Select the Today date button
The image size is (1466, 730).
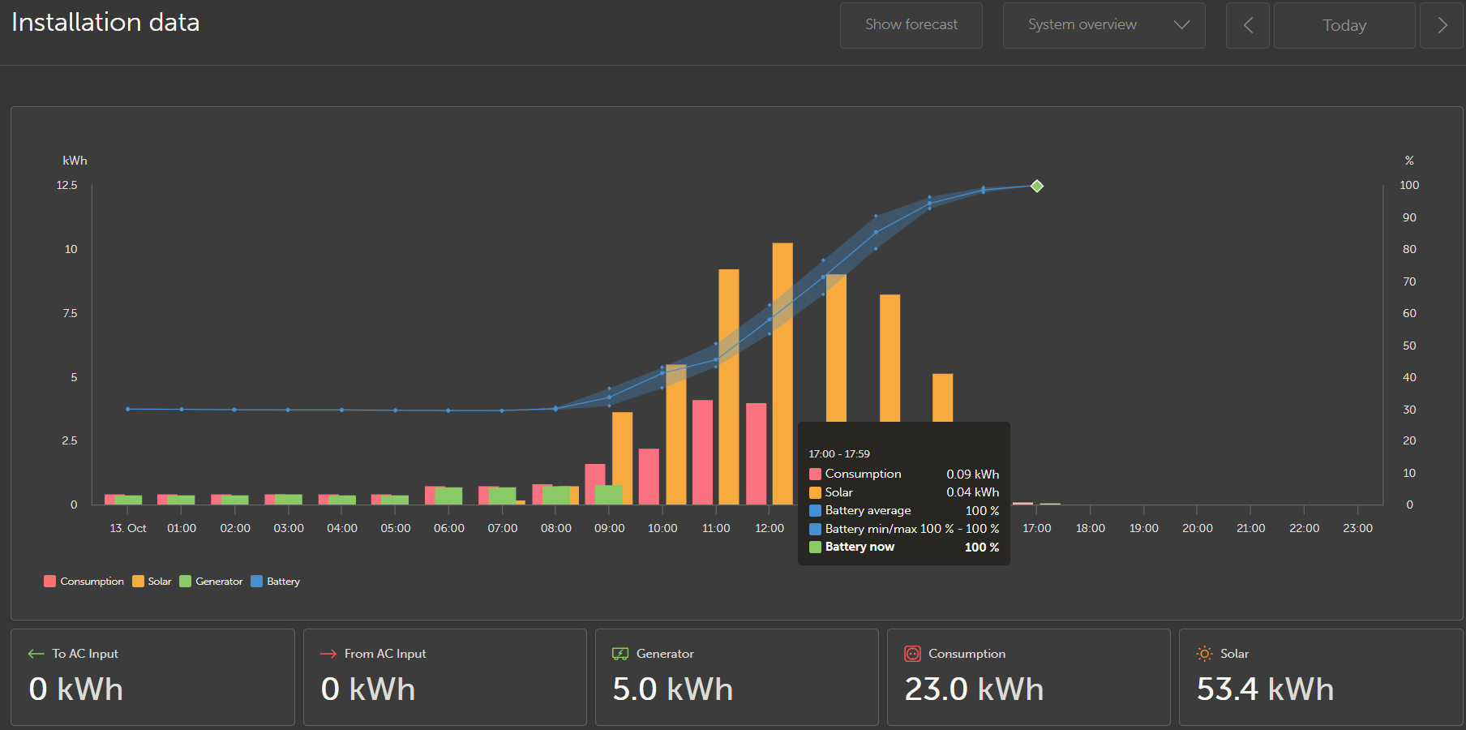(x=1344, y=25)
